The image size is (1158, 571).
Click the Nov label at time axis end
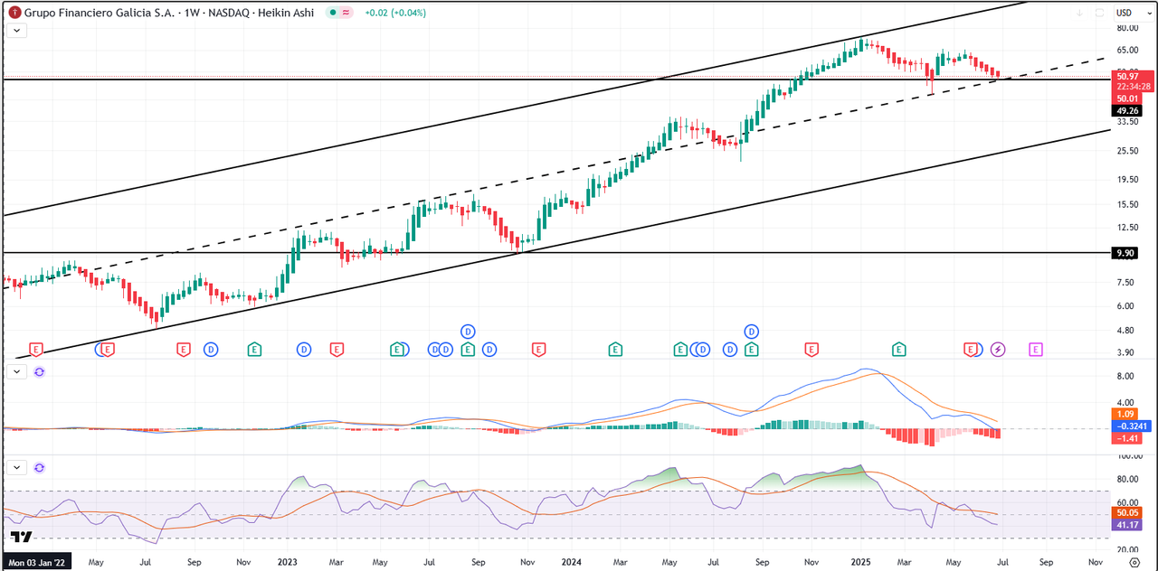tap(1095, 561)
